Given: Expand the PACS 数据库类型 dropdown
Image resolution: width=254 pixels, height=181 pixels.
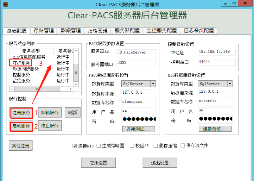Looking at the screenshot, I should 153,84.
